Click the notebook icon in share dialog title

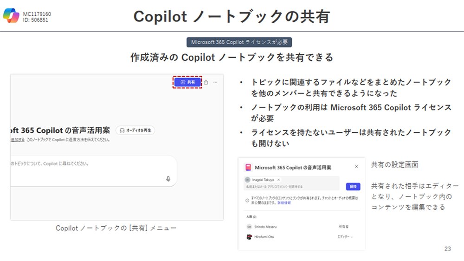[x=248, y=167]
